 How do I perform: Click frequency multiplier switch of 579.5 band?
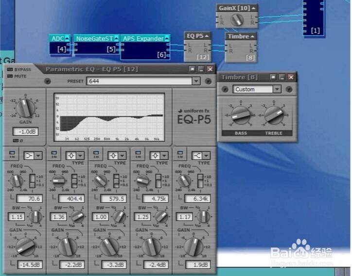pyautogui.click(x=116, y=181)
